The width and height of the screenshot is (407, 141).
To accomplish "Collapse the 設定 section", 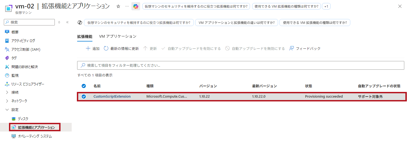I will 7,110.
